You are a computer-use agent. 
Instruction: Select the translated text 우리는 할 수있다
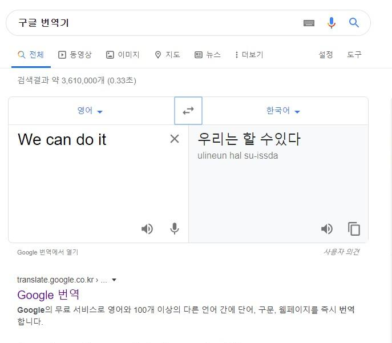[x=249, y=139]
